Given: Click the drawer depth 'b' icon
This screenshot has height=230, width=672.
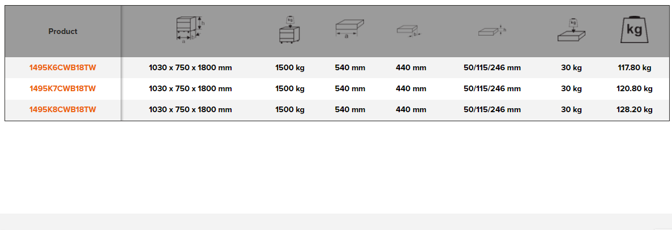Looking at the screenshot, I should pos(409,31).
